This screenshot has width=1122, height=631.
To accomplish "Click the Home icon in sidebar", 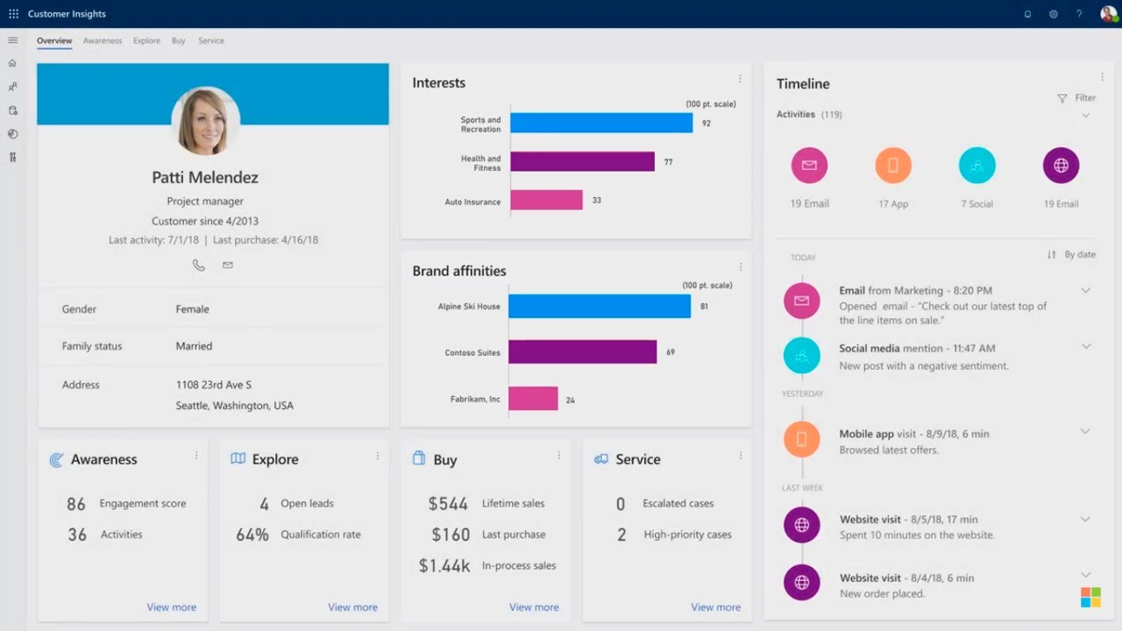I will (x=12, y=63).
